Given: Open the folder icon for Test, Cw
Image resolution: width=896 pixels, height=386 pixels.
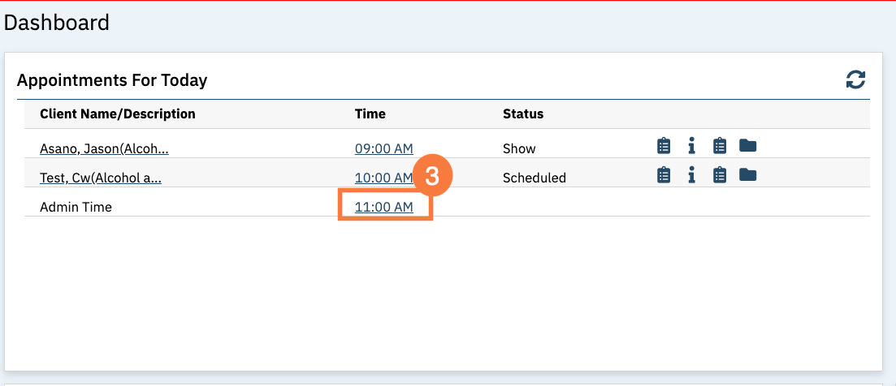Looking at the screenshot, I should (747, 175).
